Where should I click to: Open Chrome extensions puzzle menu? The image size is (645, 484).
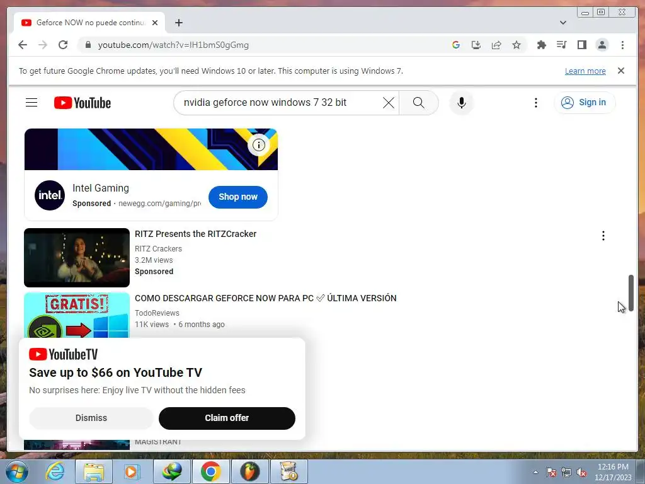541,45
